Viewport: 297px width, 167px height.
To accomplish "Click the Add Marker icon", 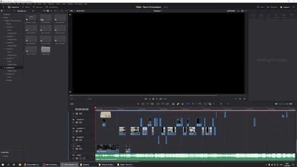I will (193, 104).
